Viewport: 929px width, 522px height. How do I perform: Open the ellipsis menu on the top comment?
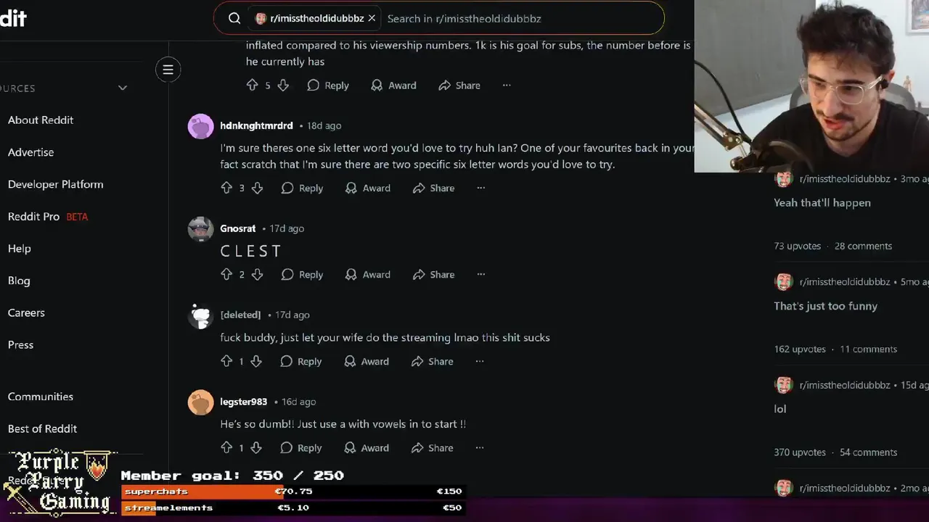pos(507,86)
